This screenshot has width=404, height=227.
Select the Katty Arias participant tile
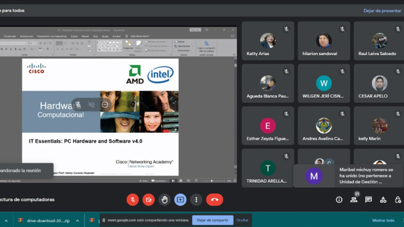pos(267,41)
